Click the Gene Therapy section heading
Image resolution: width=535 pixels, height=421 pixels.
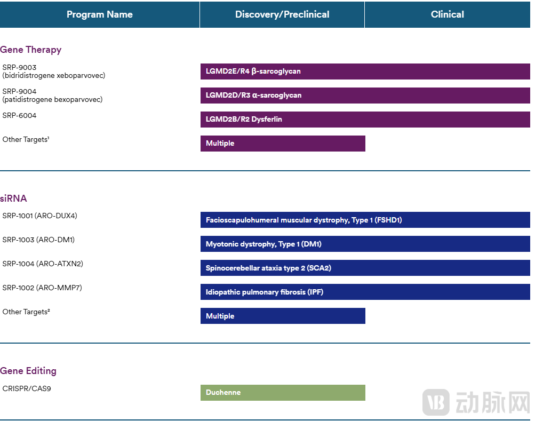pyautogui.click(x=31, y=50)
